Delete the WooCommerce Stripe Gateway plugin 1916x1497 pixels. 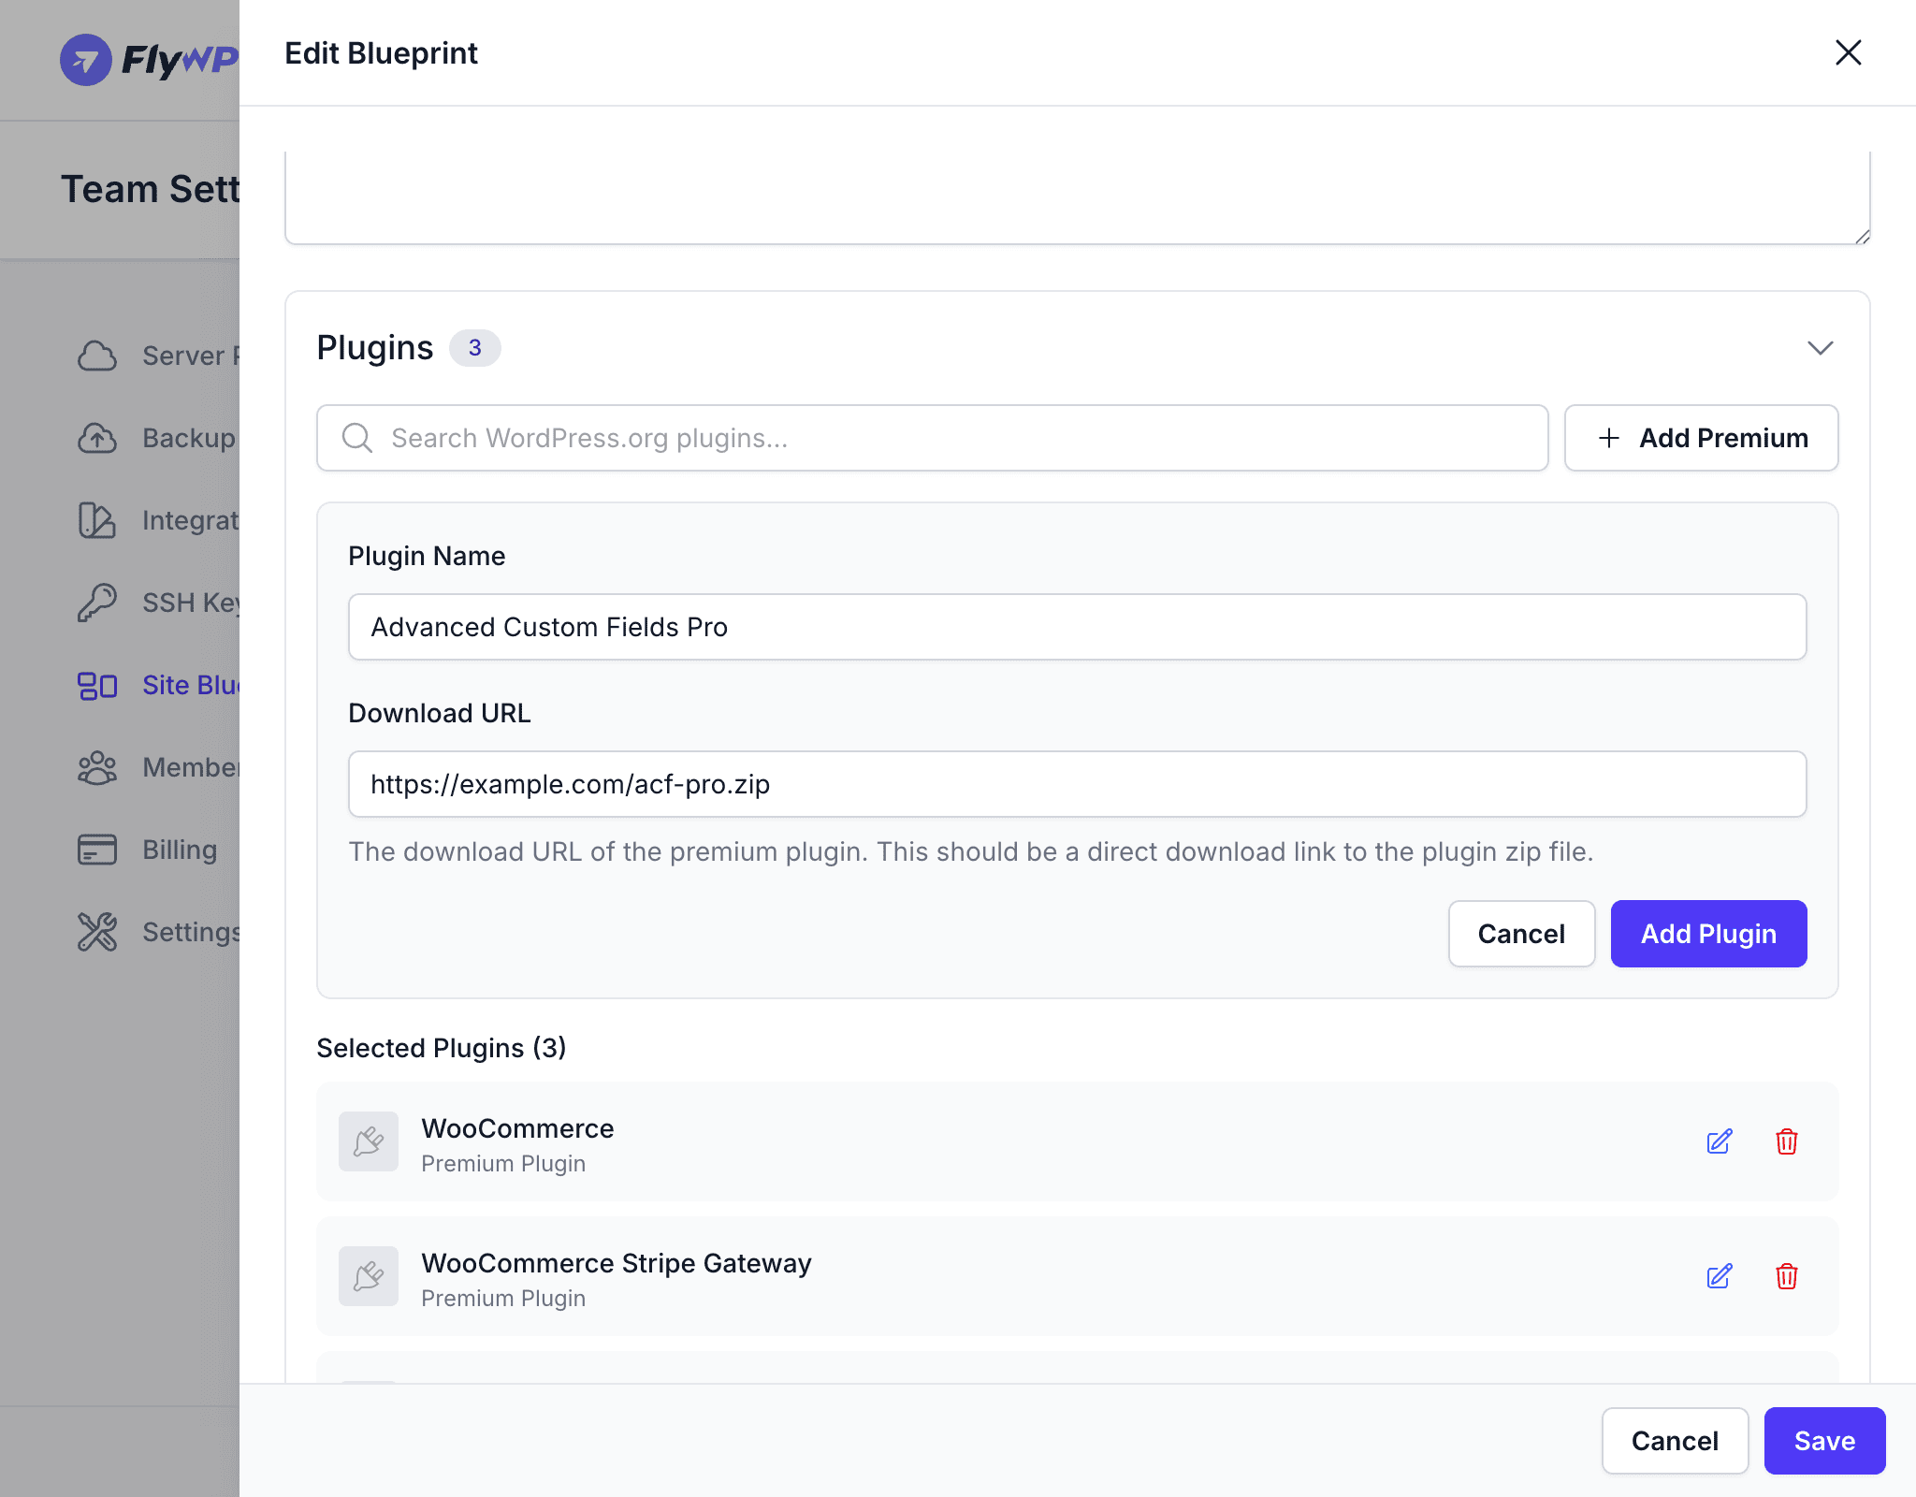tap(1787, 1276)
